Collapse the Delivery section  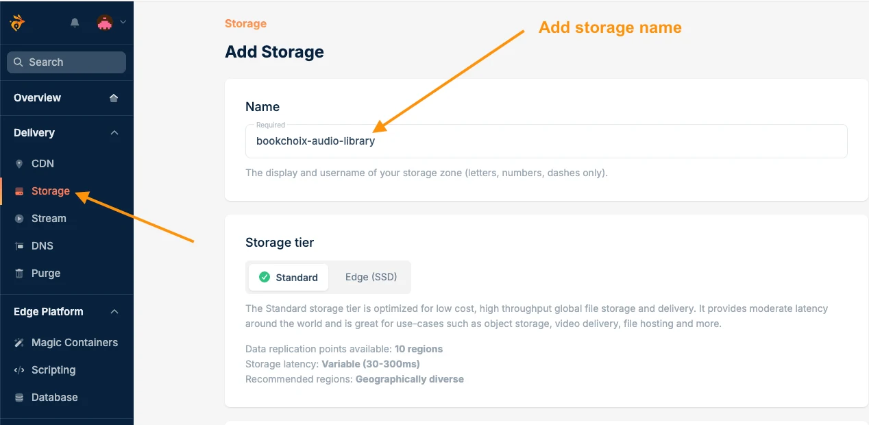point(115,132)
